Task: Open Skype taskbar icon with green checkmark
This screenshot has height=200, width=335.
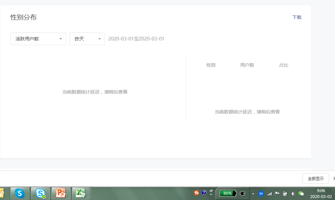Action: click(41, 193)
